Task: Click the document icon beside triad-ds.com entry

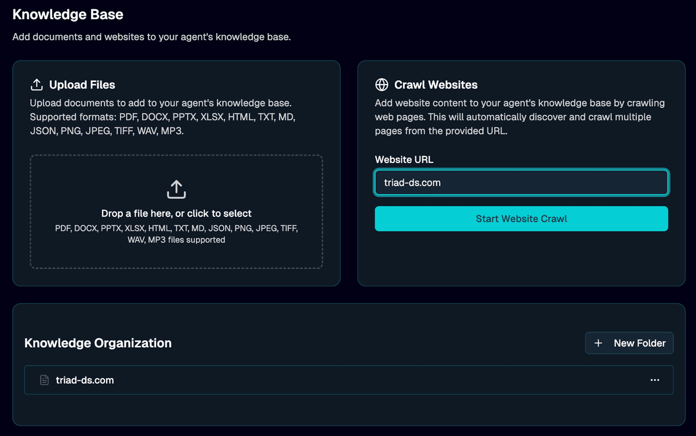Action: tap(44, 380)
